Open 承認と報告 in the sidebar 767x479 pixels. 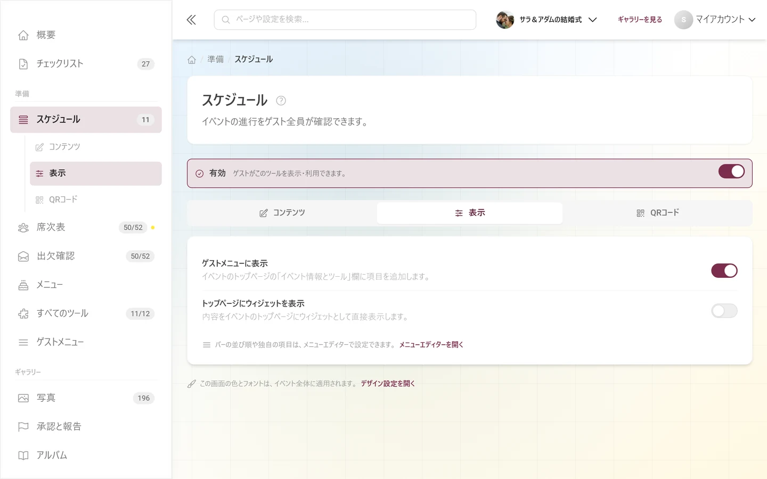[x=86, y=427]
